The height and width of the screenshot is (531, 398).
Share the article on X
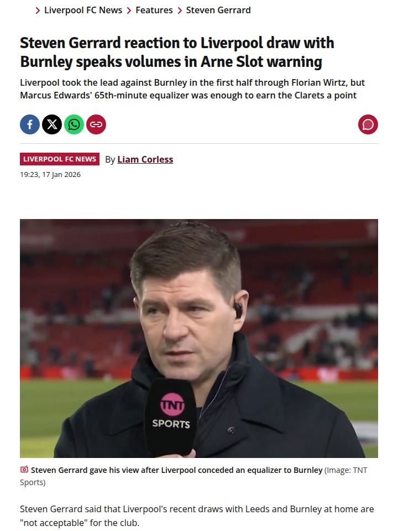click(x=52, y=124)
